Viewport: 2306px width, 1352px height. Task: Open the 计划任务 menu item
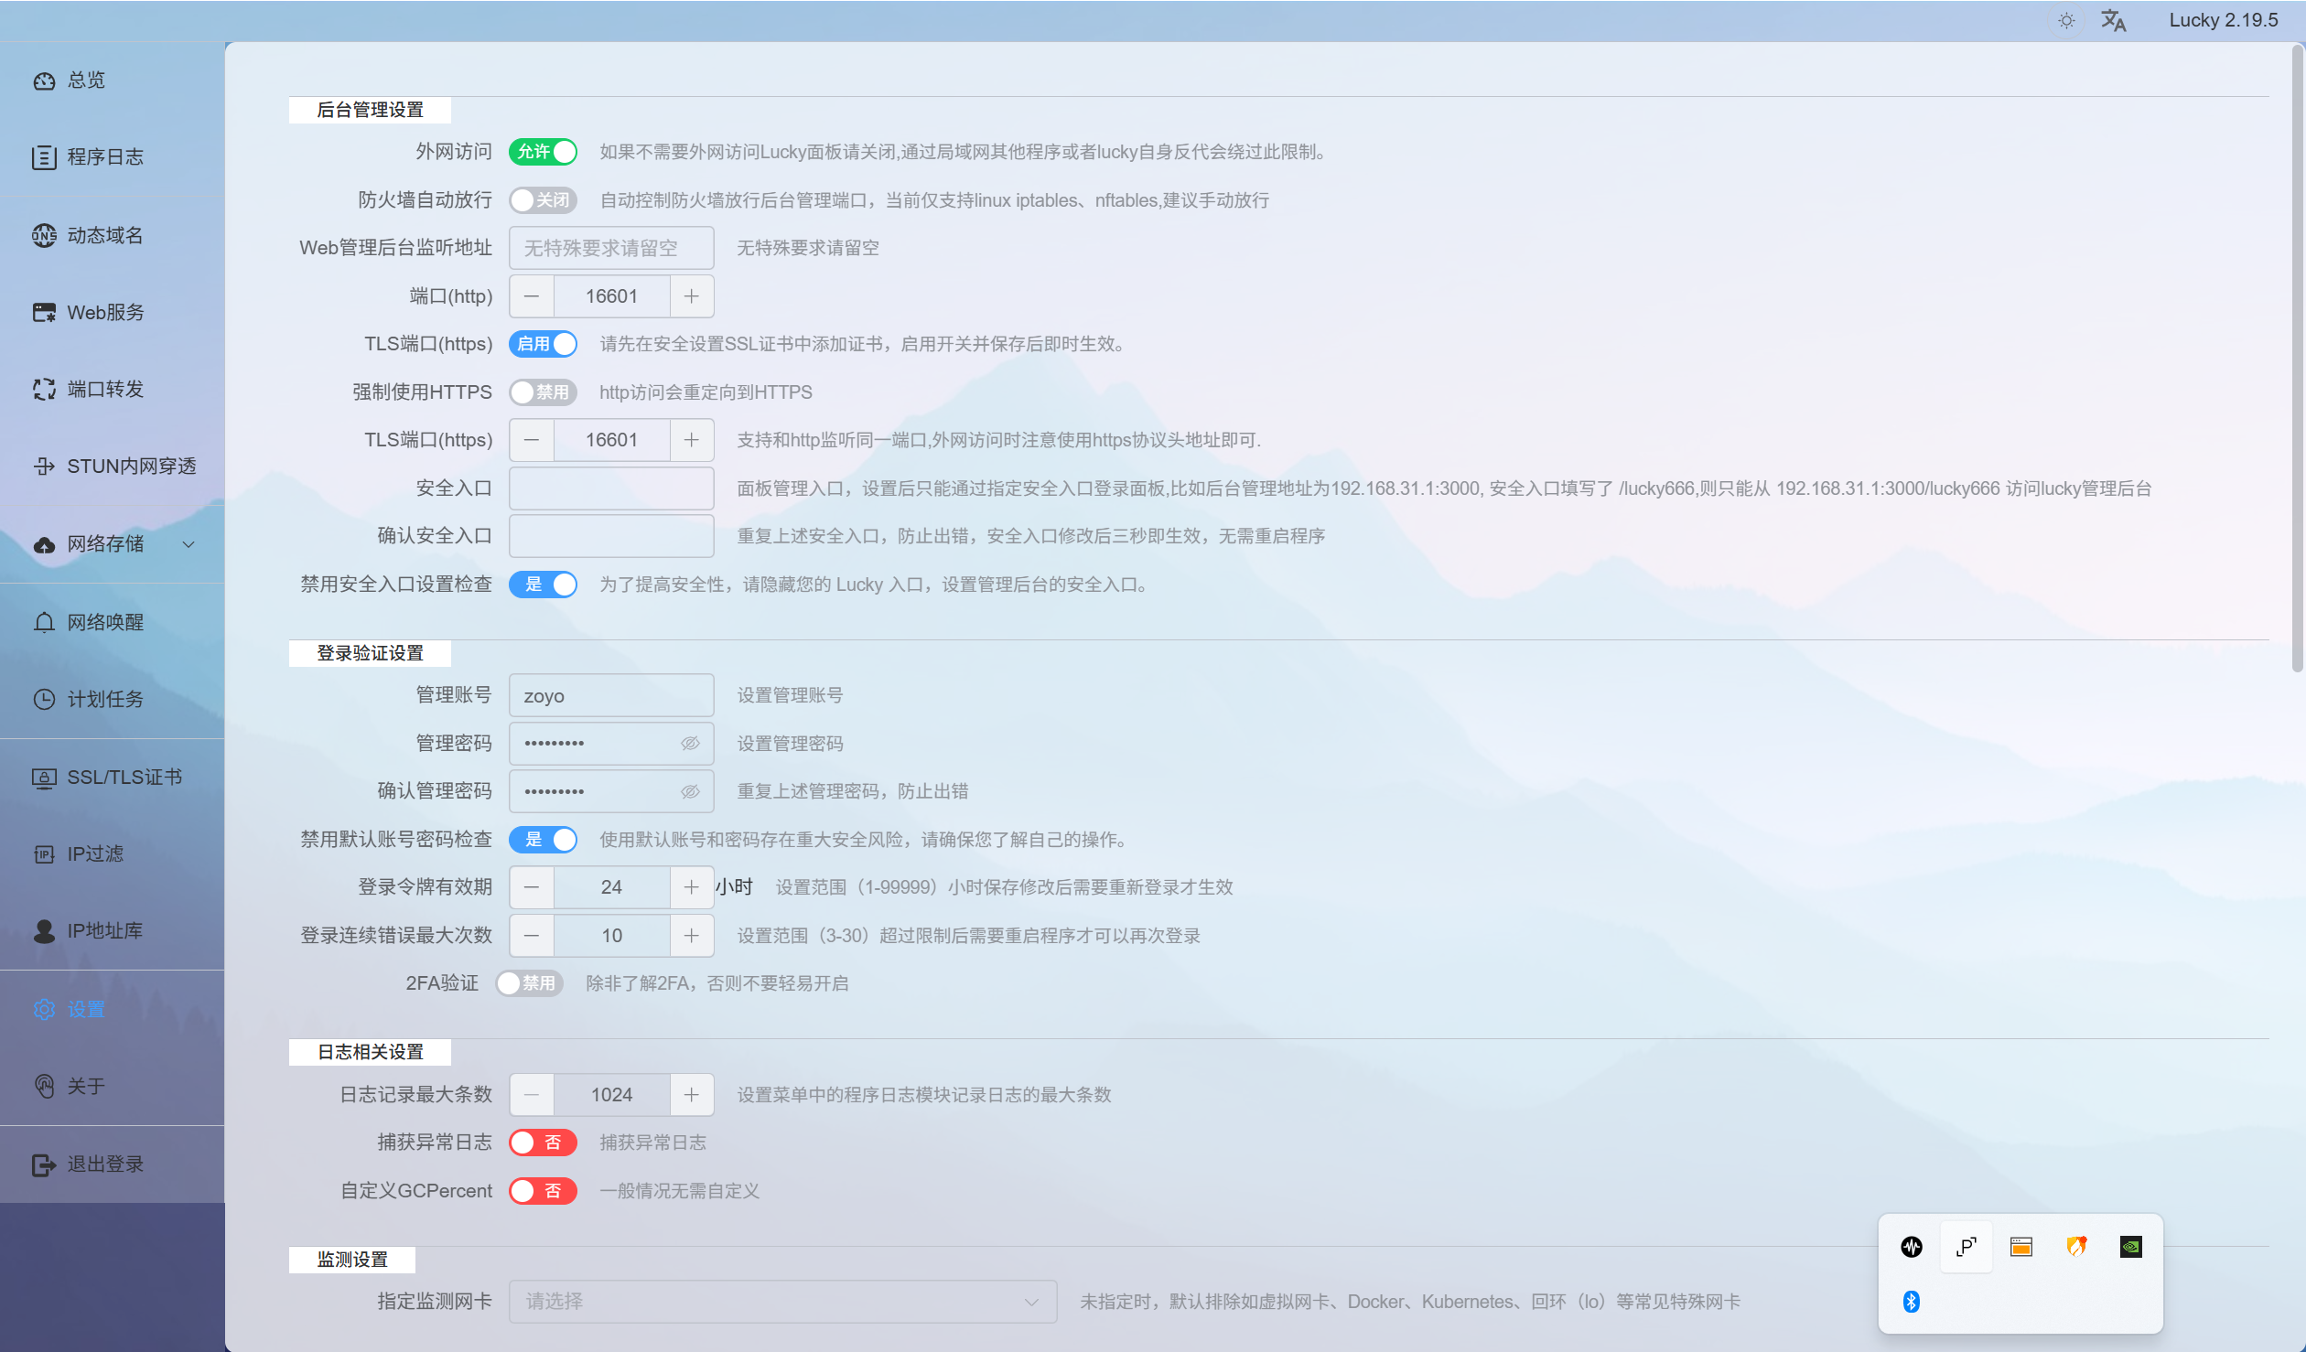pos(112,699)
